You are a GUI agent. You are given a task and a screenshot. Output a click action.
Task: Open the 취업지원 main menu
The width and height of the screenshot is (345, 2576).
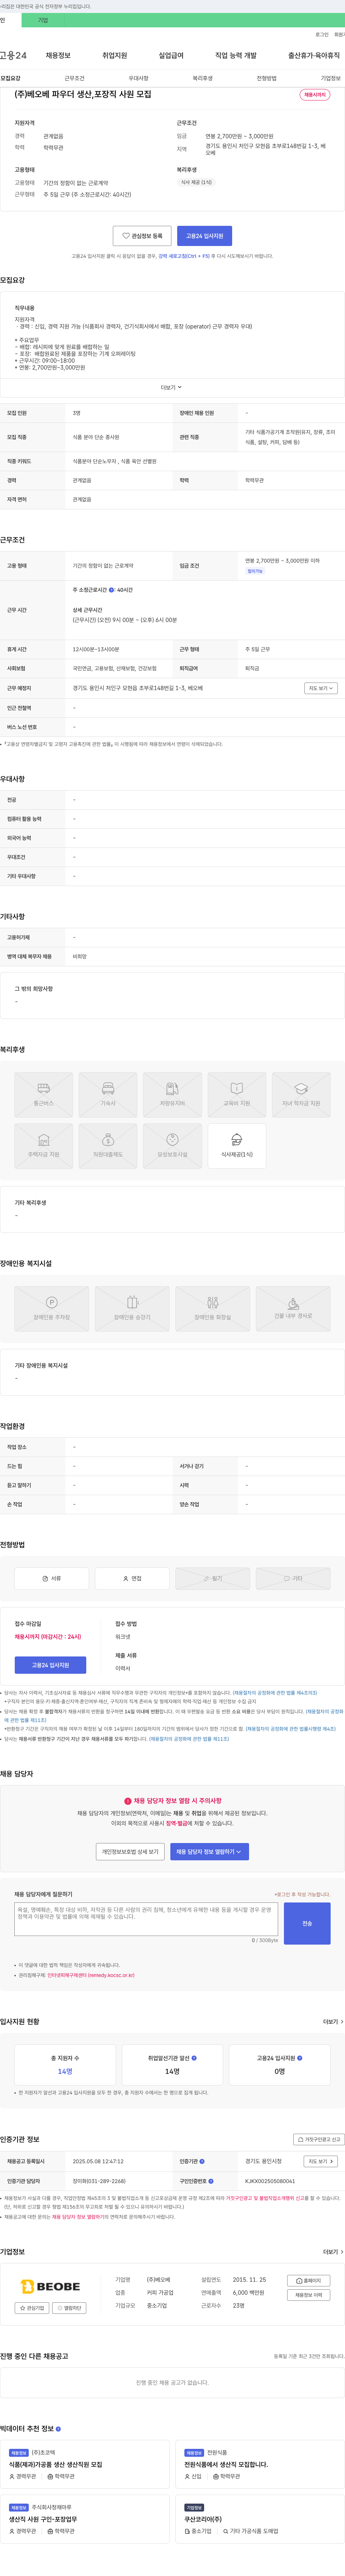pos(115,55)
